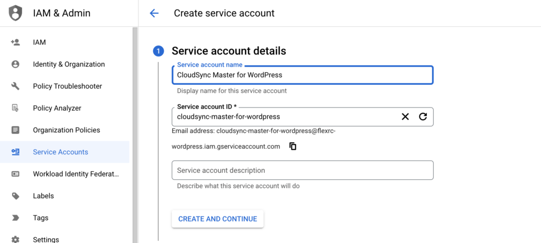
Task: Select Service Accounts in the sidebar
Action: (60, 152)
